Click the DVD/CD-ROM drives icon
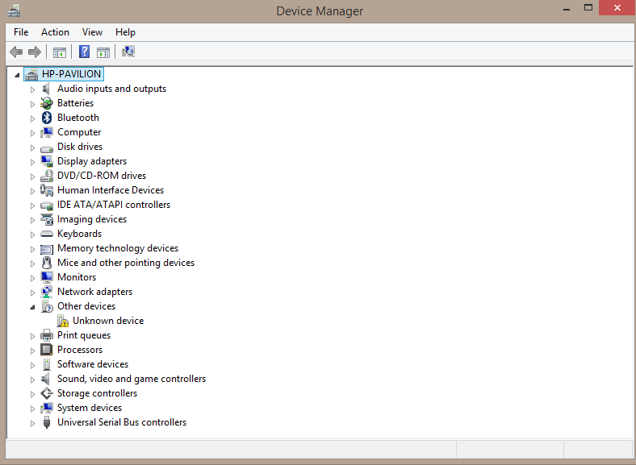636x465 pixels. coord(47,176)
